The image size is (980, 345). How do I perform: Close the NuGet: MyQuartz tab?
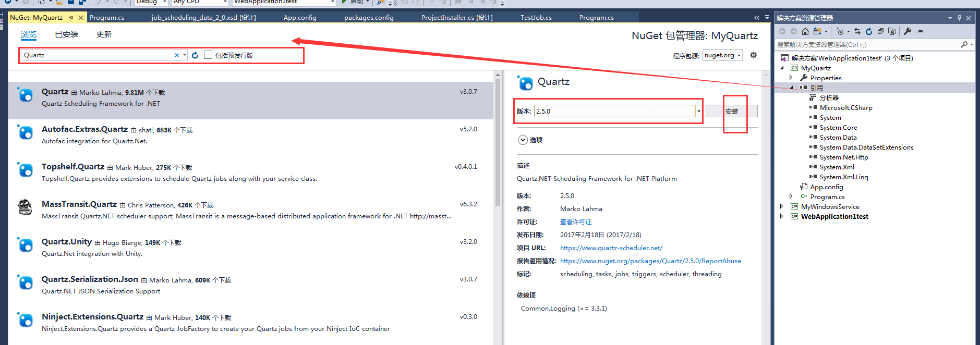tap(81, 18)
